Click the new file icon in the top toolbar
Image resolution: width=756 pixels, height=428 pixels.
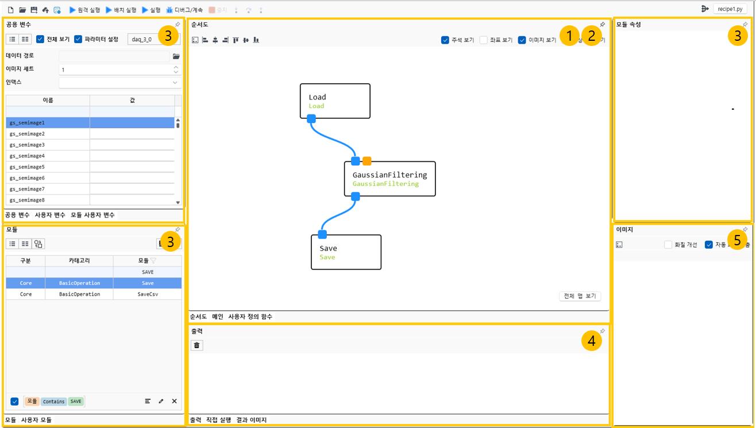[x=10, y=10]
